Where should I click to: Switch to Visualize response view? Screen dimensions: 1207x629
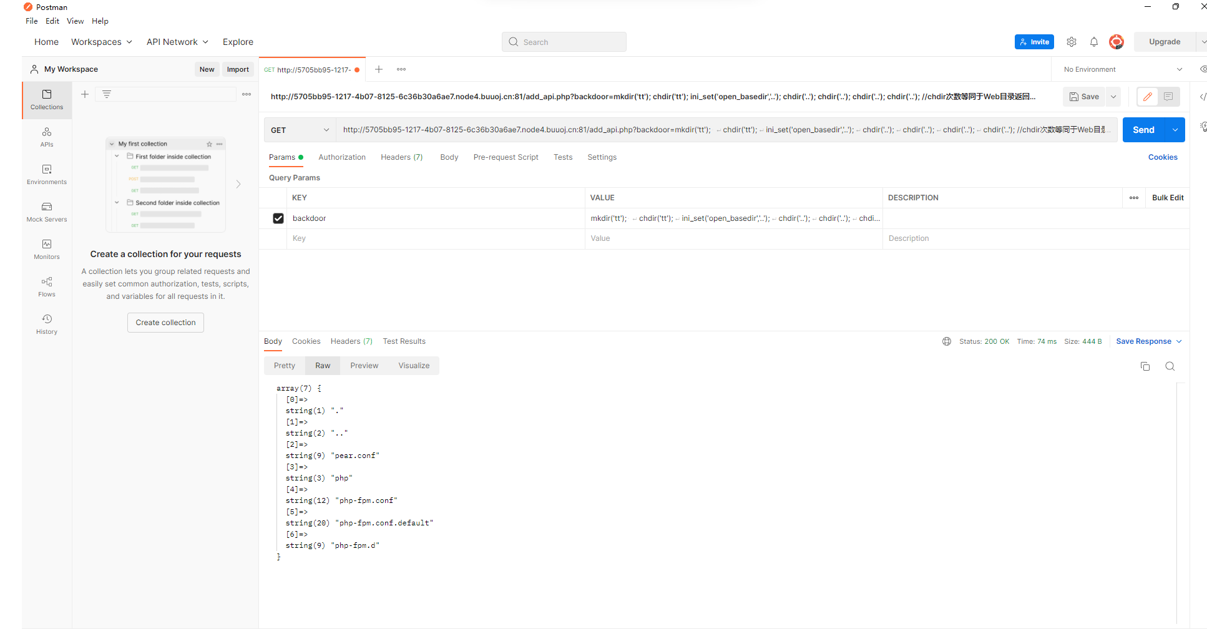(414, 366)
